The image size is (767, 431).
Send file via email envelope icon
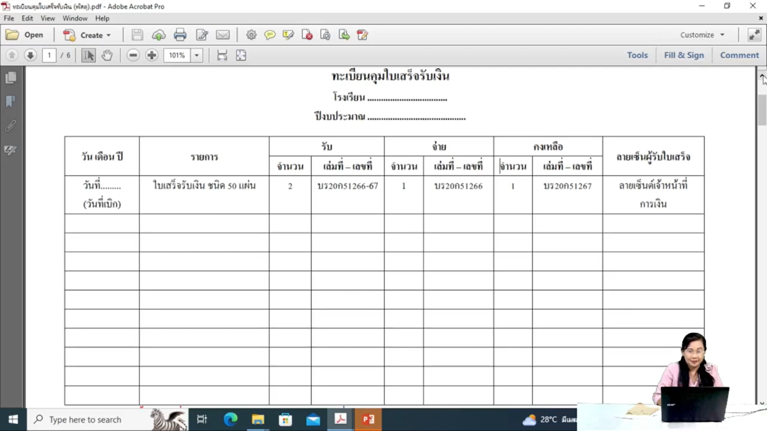[x=223, y=35]
